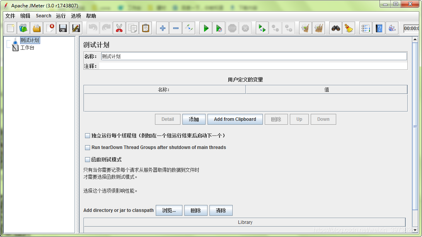This screenshot has height=237, width=422.
Task: Click the 名称 input field
Action: point(254,56)
